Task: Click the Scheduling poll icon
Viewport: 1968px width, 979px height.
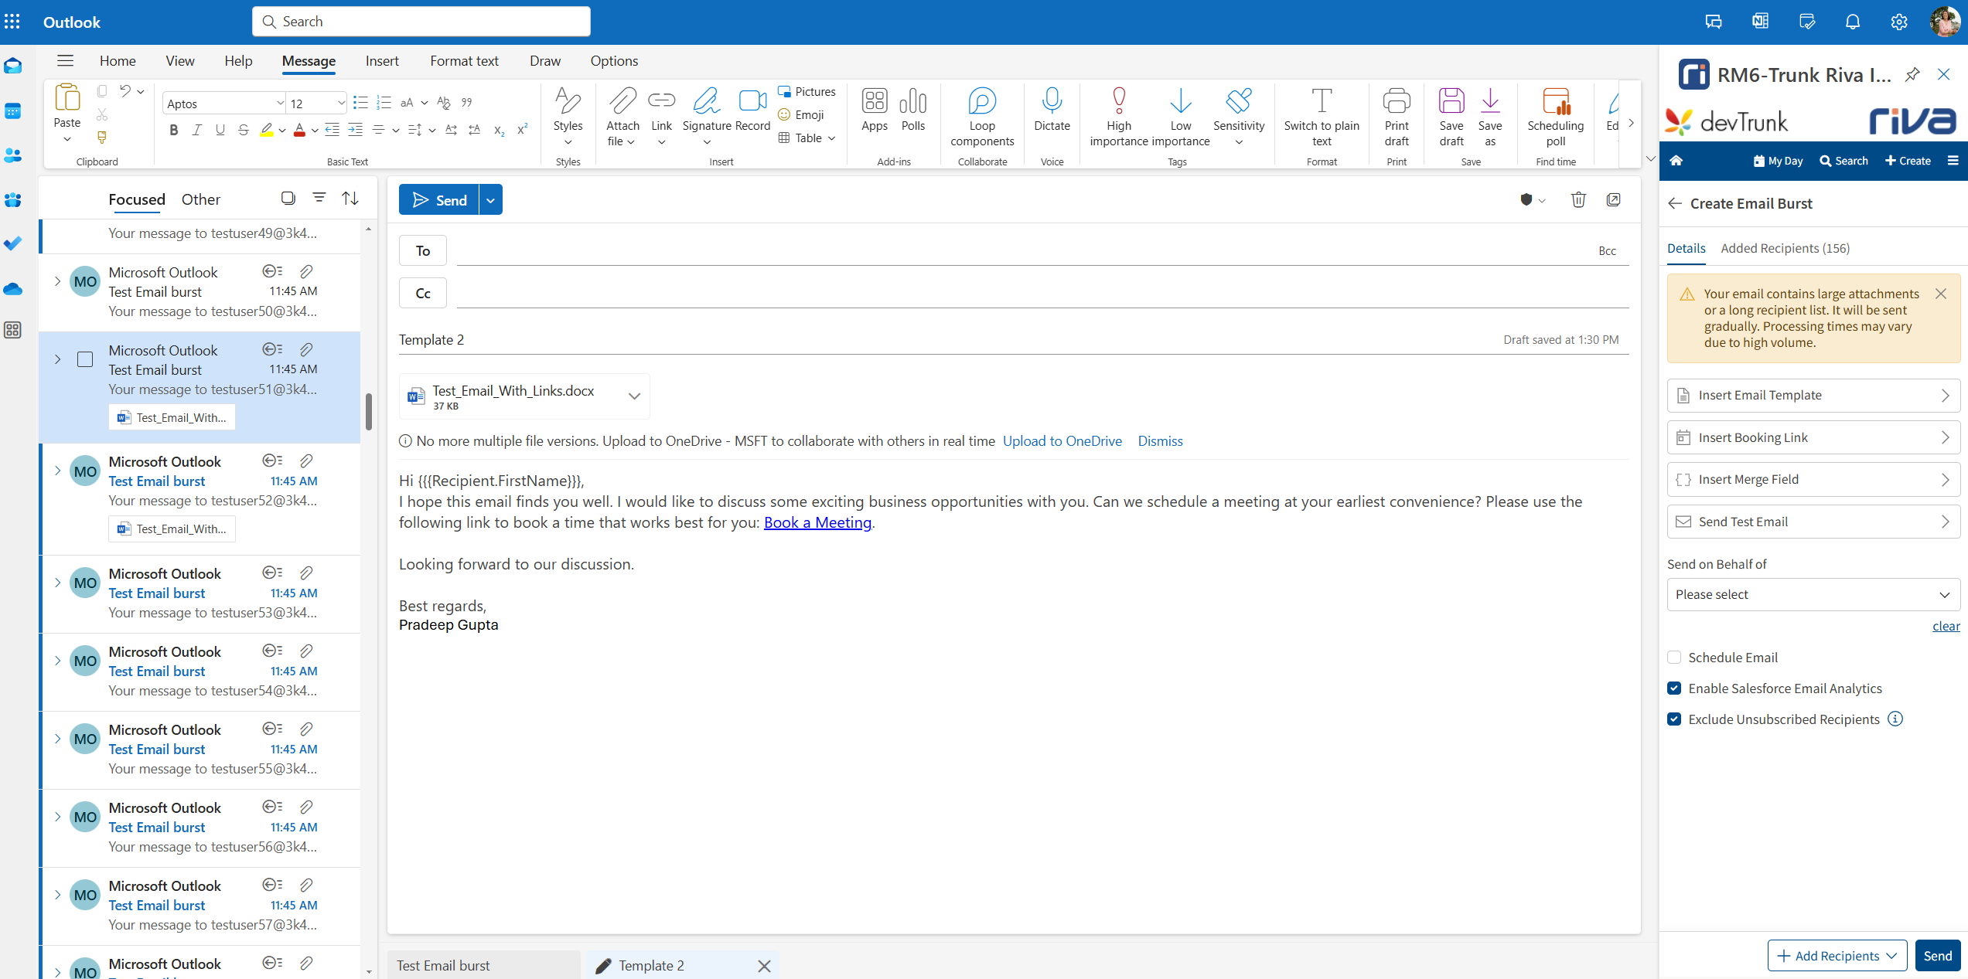Action: click(x=1555, y=101)
